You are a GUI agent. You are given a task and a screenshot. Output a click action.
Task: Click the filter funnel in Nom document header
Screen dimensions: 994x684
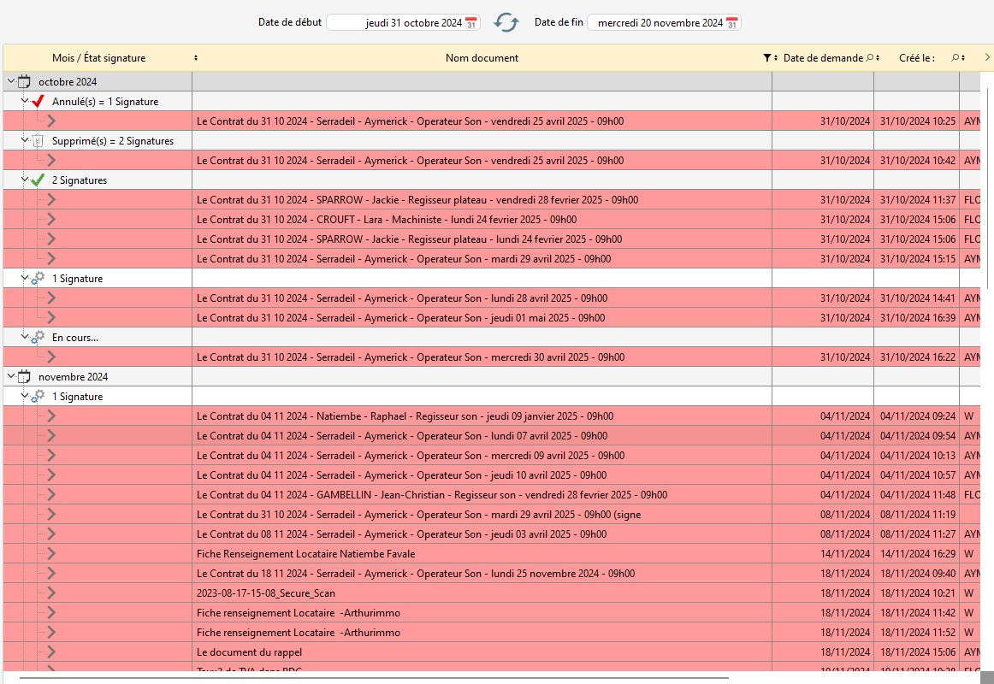(766, 58)
